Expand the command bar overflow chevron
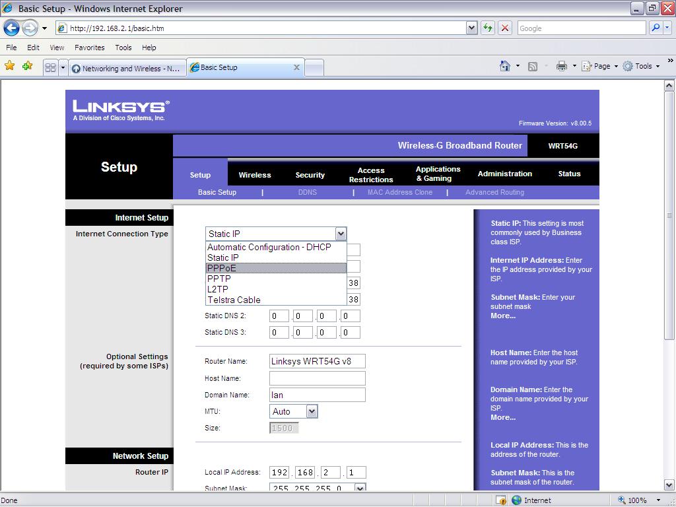 pyautogui.click(x=671, y=61)
